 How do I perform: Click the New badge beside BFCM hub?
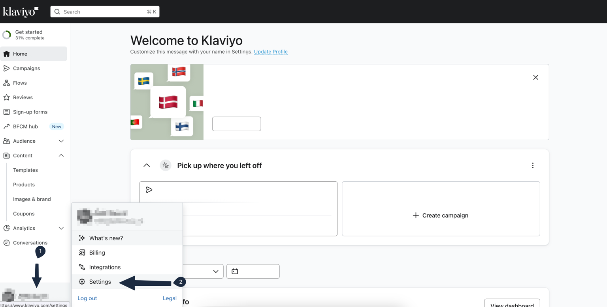click(57, 127)
